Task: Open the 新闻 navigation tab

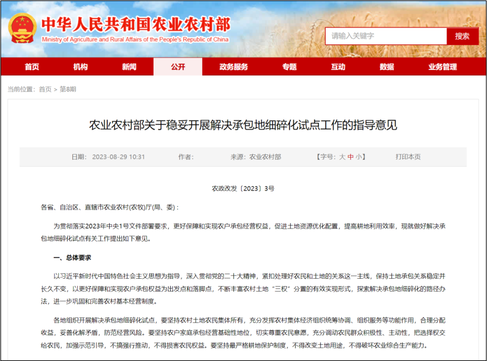Action: 129,67
